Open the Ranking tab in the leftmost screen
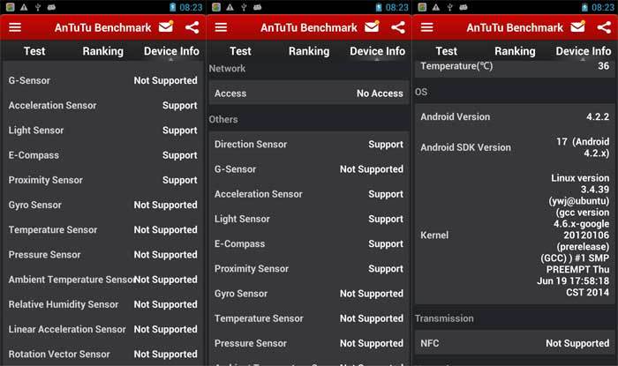The image size is (618, 366). (x=102, y=51)
